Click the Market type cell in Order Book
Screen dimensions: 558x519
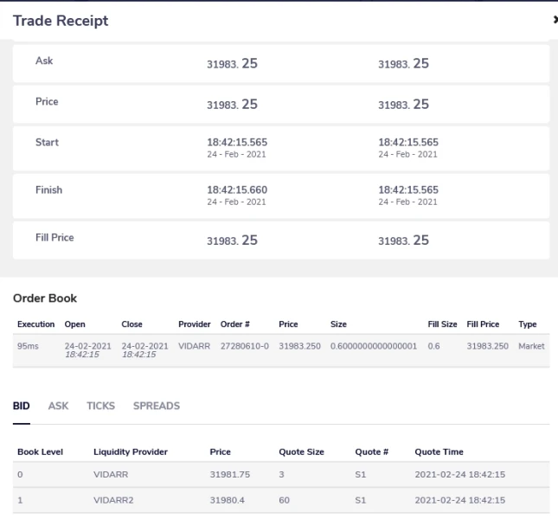click(x=531, y=347)
